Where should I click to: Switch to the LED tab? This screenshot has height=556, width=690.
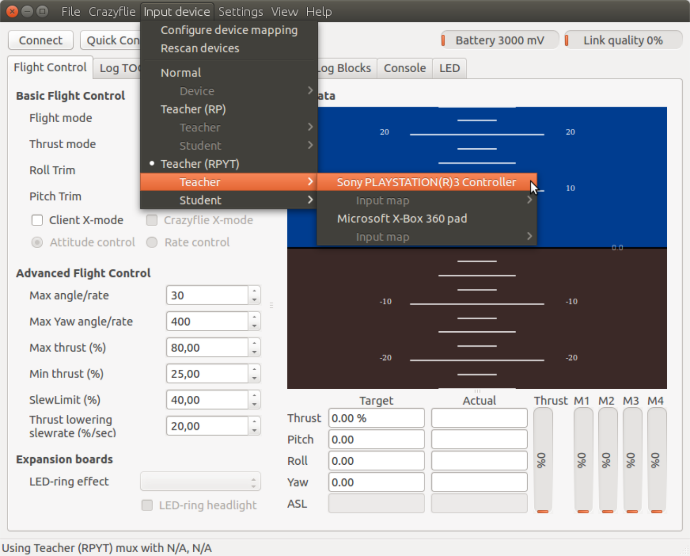[x=449, y=68]
